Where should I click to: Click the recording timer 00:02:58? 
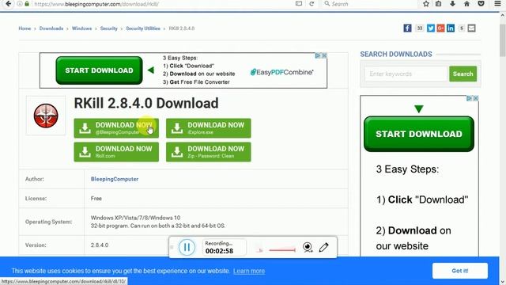[219, 251]
